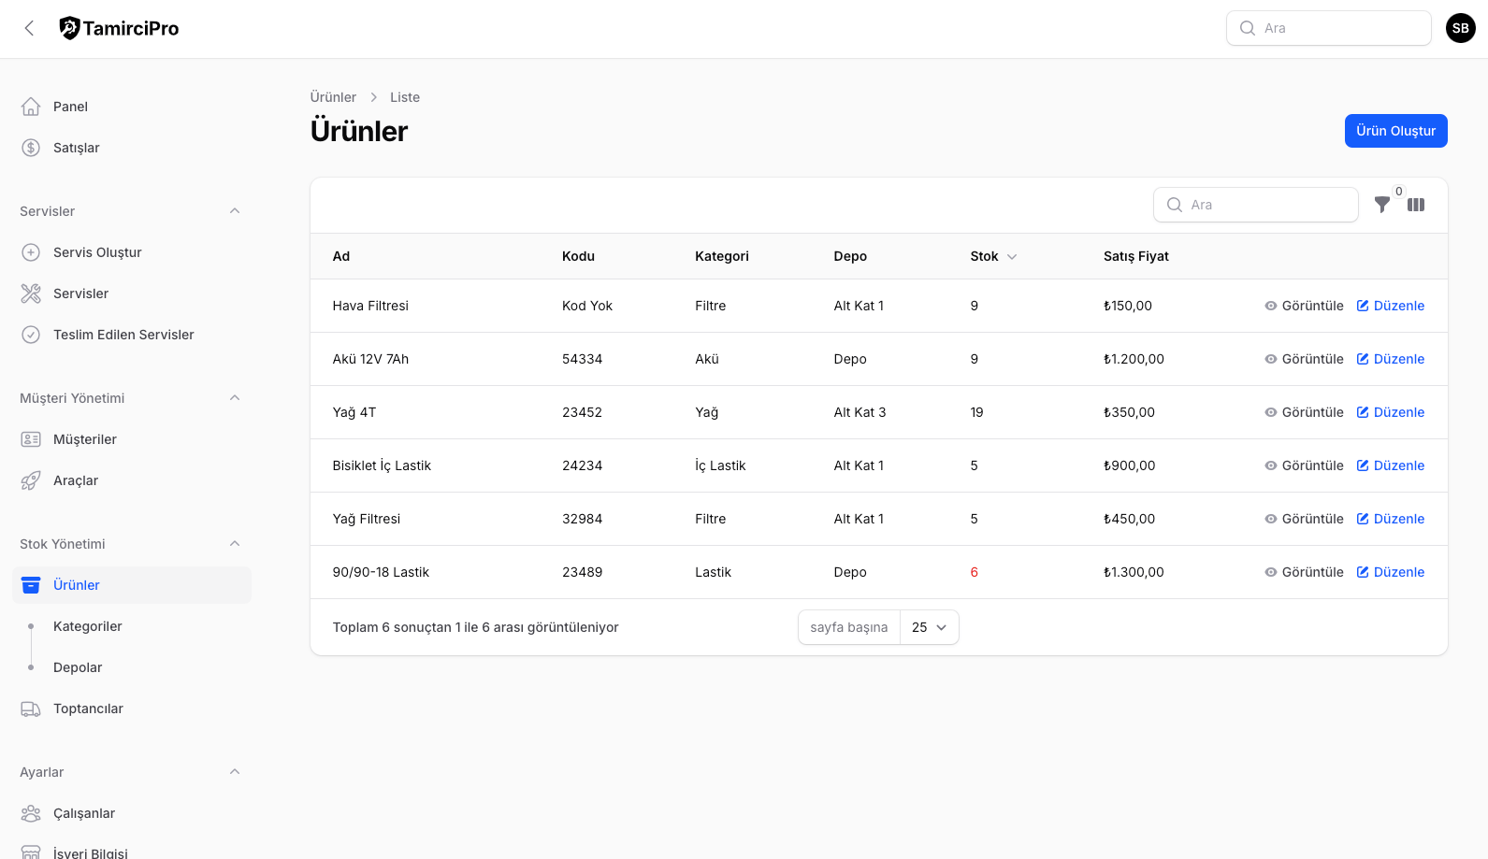The width and height of the screenshot is (1488, 859).
Task: Collapse the Servisler sidebar group
Action: (x=235, y=211)
